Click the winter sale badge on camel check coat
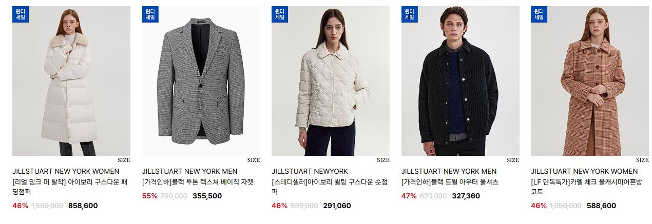The height and width of the screenshot is (224, 652). pos(539,14)
